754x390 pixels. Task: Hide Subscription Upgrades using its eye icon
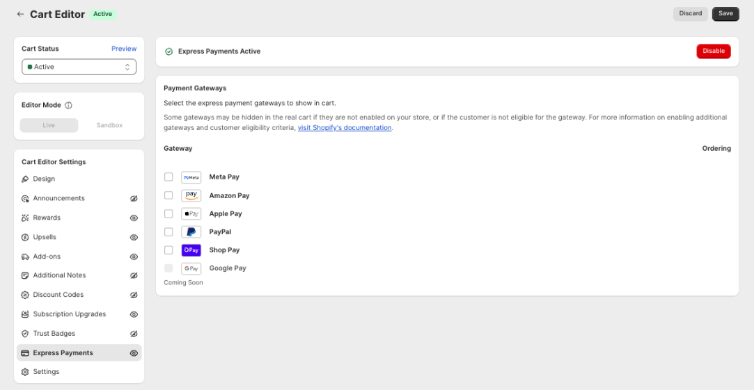(134, 314)
